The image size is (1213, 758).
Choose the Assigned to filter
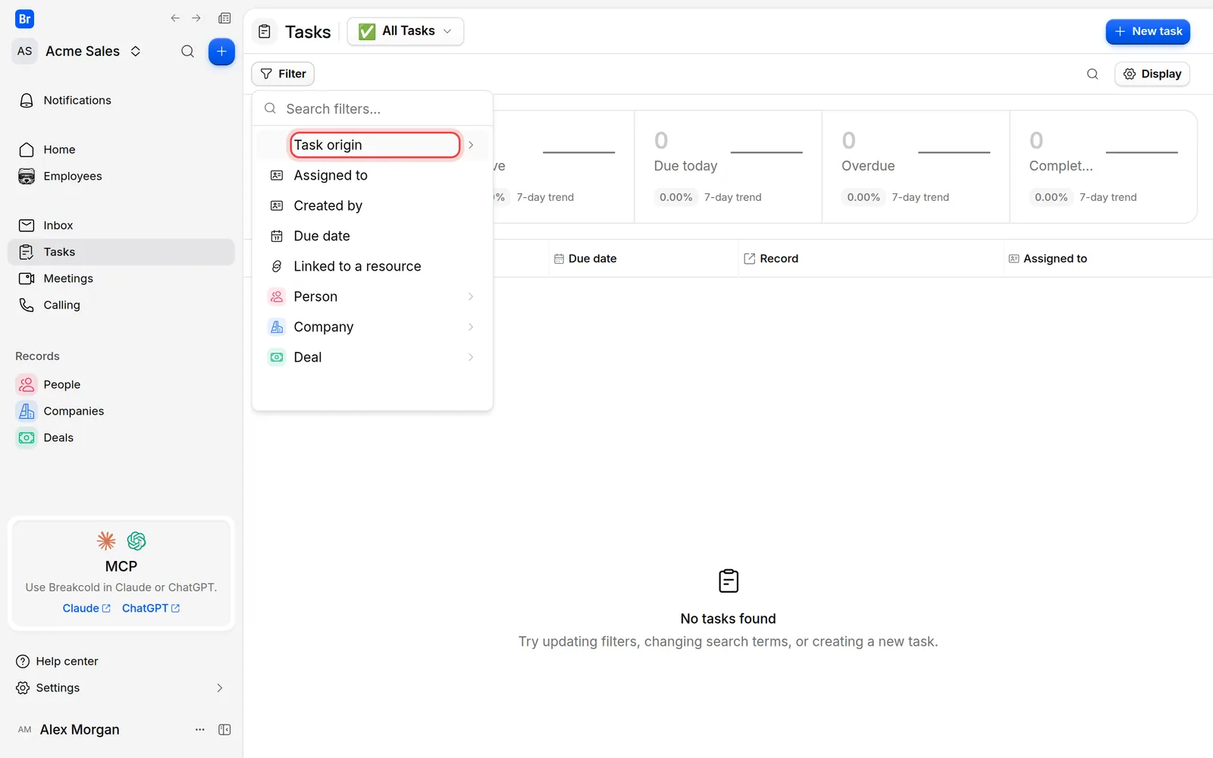tap(372, 175)
